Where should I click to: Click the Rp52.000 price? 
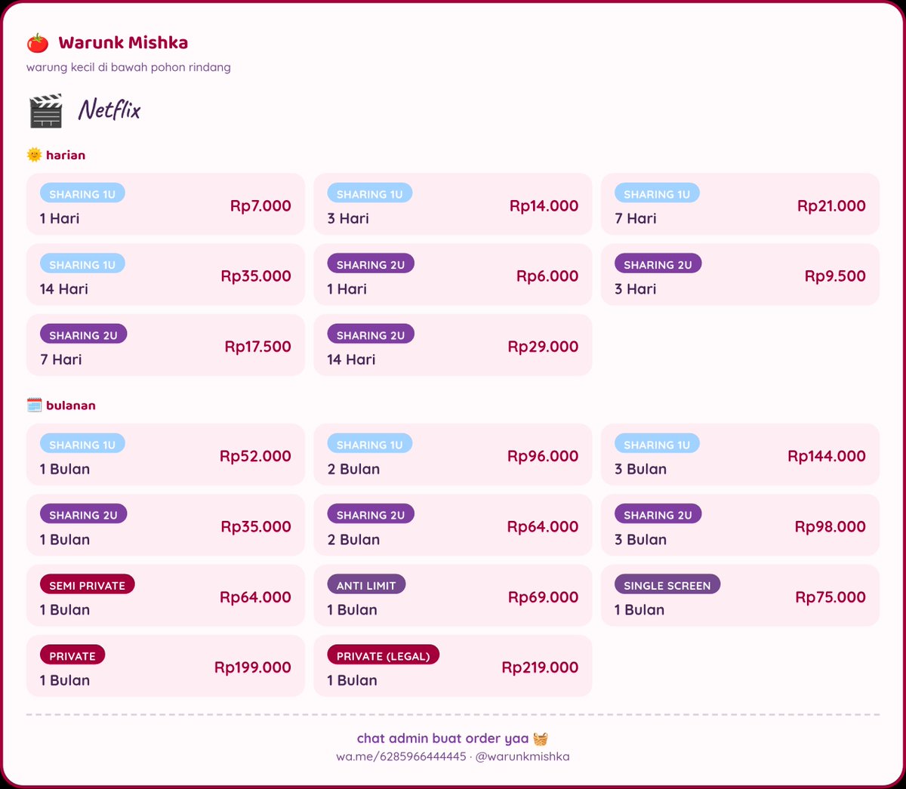pyautogui.click(x=255, y=456)
